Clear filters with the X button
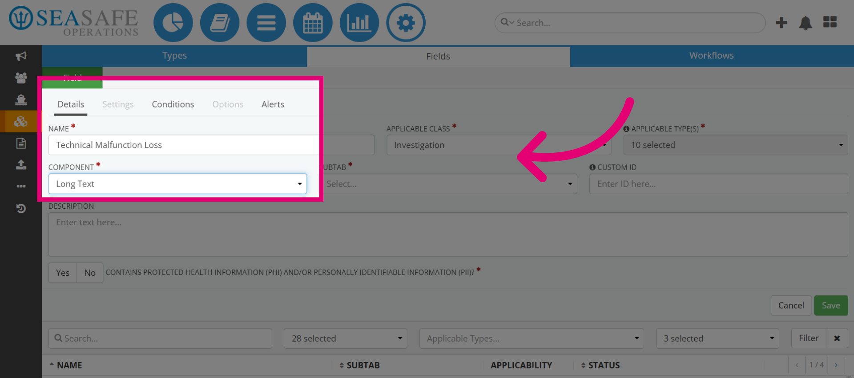The image size is (854, 378). pyautogui.click(x=837, y=338)
